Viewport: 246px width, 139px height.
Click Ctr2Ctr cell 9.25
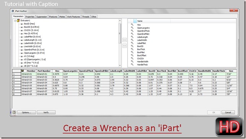(x=193, y=91)
